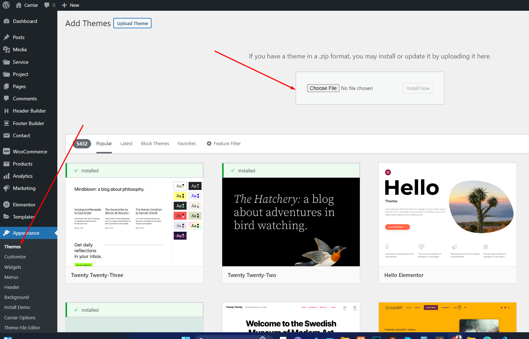Click the Choose File button
Screen dimensions: 529x339
pos(323,88)
